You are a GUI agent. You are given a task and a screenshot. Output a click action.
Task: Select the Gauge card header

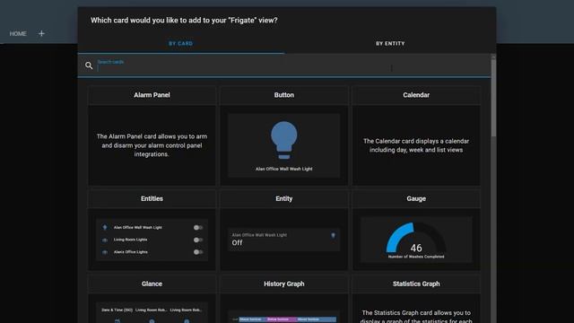pyautogui.click(x=416, y=199)
